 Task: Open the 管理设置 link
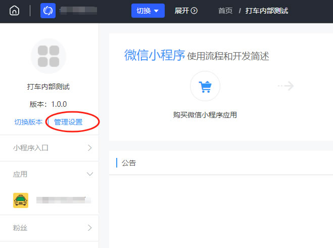click(68, 122)
